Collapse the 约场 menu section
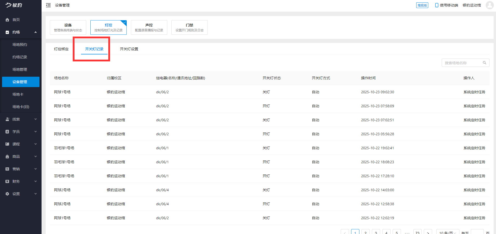496x234 pixels. coord(36,32)
